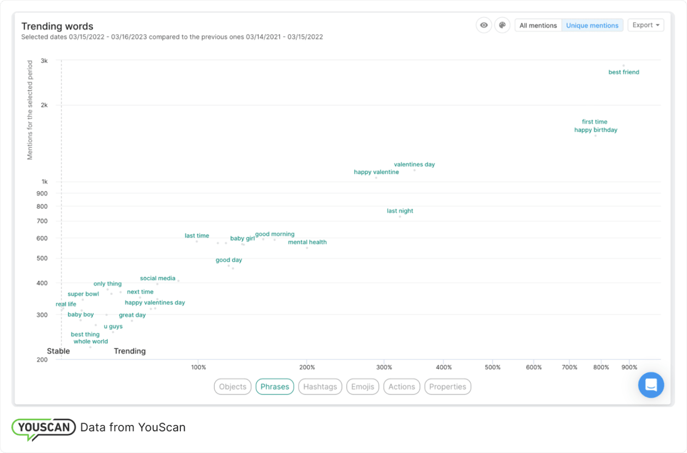Enable Unique mentions view
This screenshot has width=687, height=453.
(593, 25)
